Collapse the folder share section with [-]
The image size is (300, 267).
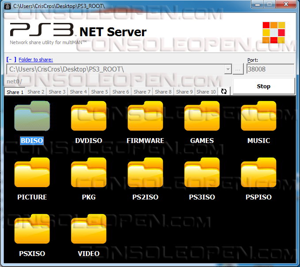12,60
